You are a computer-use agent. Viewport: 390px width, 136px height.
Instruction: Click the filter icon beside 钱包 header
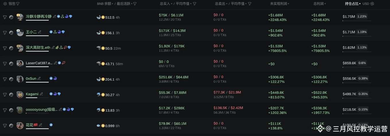18,4
